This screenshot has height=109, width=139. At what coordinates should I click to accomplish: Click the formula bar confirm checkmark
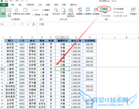coord(28,24)
